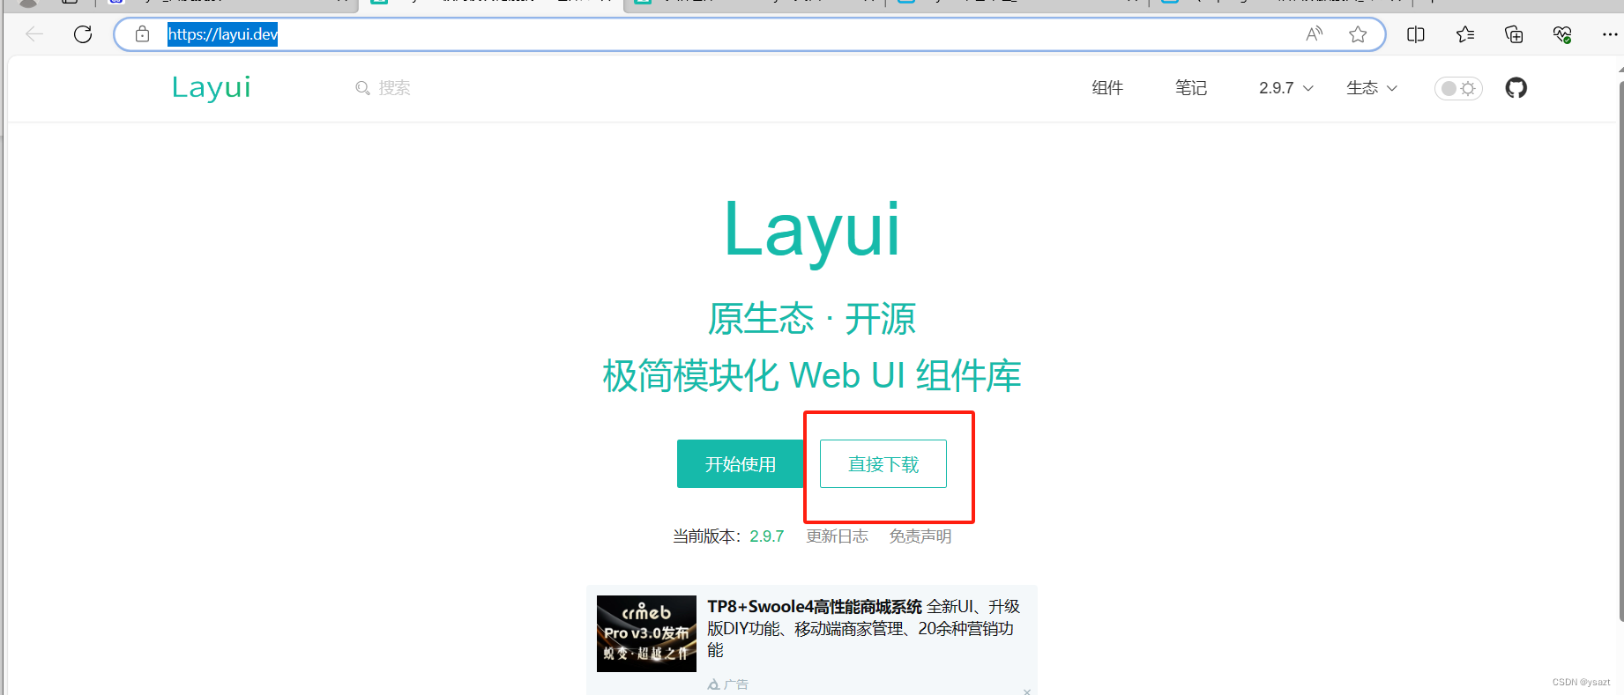Expand the 2.9.7 version dropdown
The image size is (1624, 695).
click(1286, 88)
